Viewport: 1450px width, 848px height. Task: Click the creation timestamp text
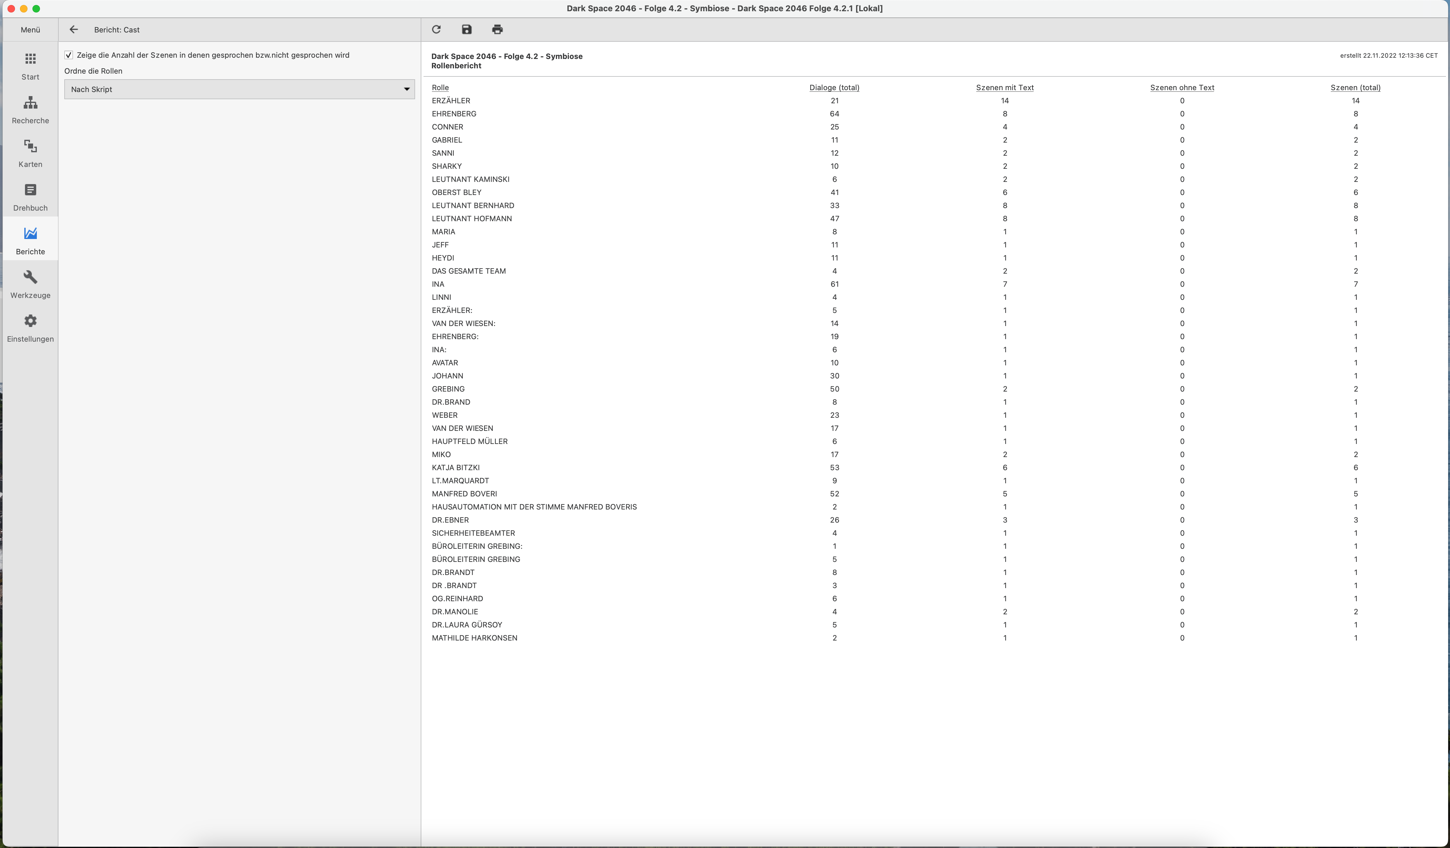click(1389, 56)
